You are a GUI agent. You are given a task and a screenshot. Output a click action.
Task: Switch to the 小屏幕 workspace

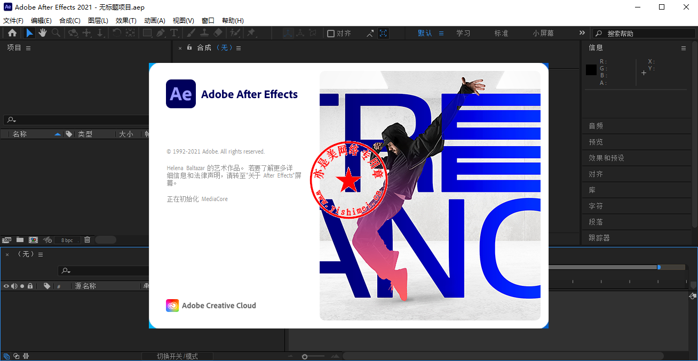tap(543, 33)
